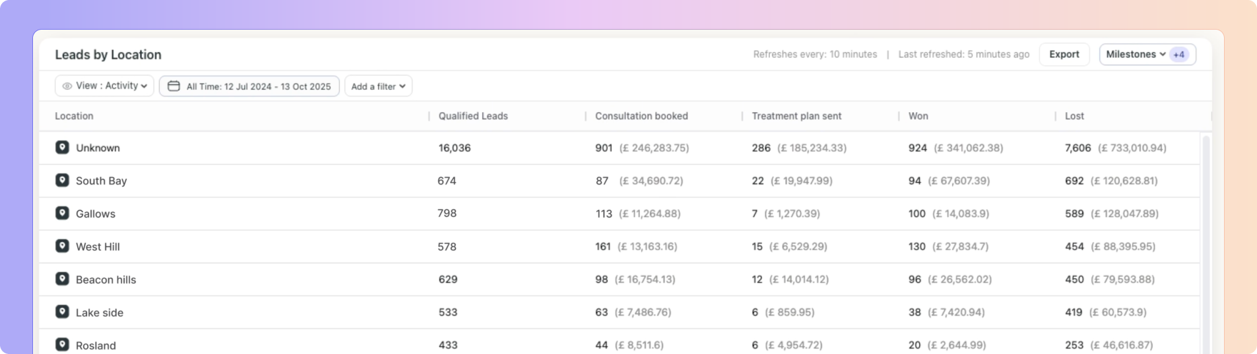The width and height of the screenshot is (1257, 354).
Task: Click the location pin icon beside Unknown
Action: tap(62, 147)
